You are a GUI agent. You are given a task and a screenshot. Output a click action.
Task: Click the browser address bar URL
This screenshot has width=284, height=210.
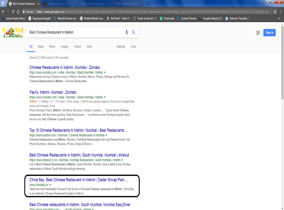pos(153,12)
